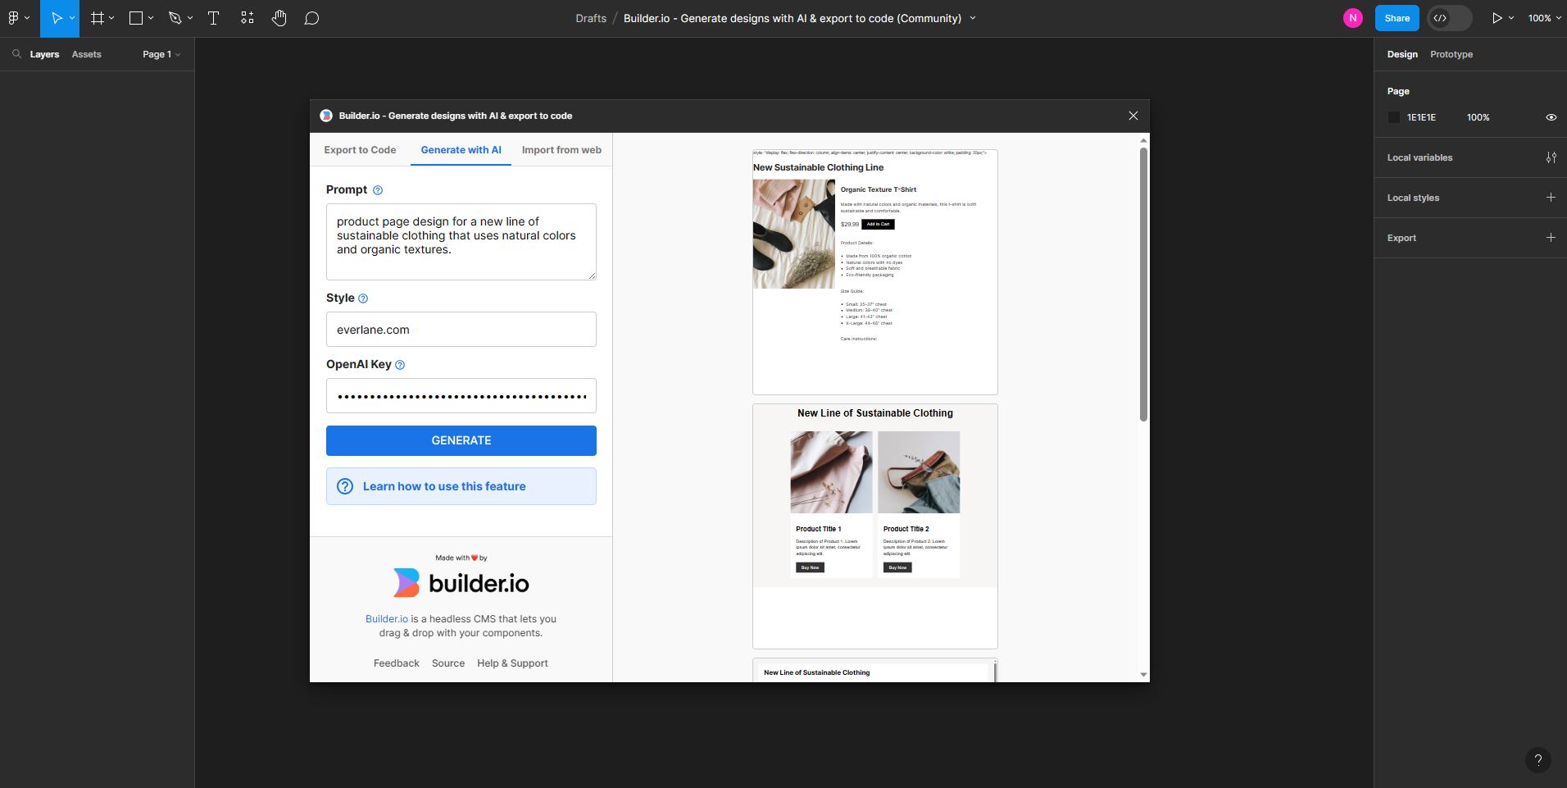Switch to Generate with AI tab

point(461,150)
